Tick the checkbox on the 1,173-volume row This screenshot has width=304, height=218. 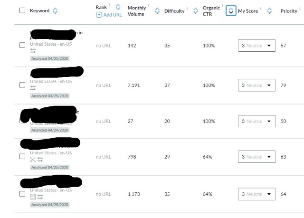[x=22, y=194]
